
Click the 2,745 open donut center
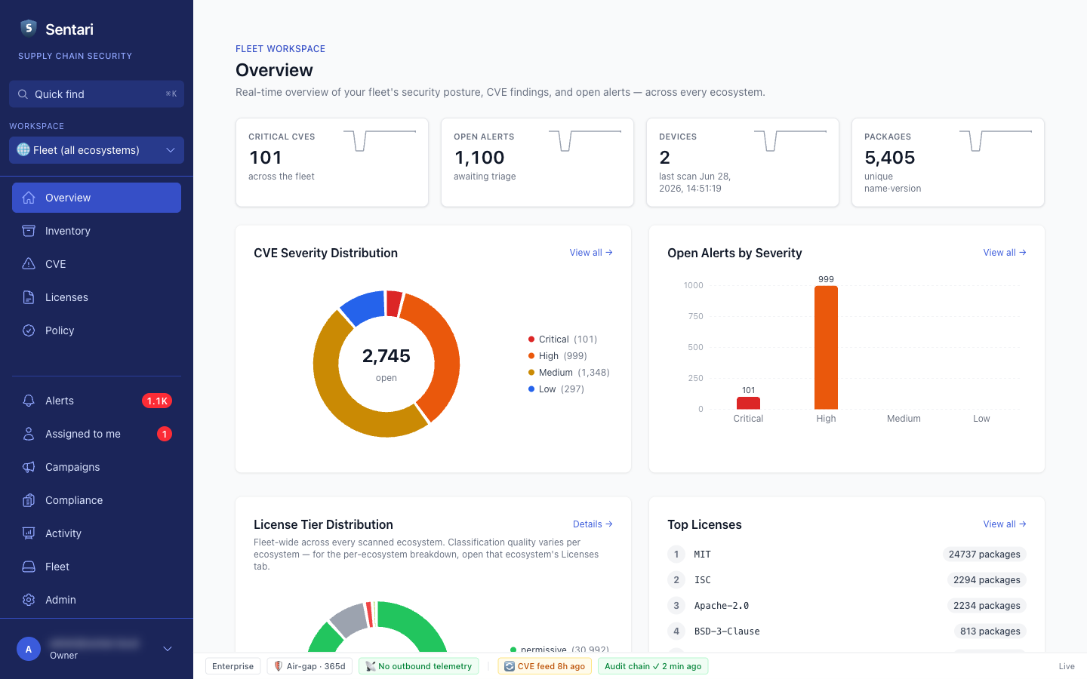click(x=386, y=364)
